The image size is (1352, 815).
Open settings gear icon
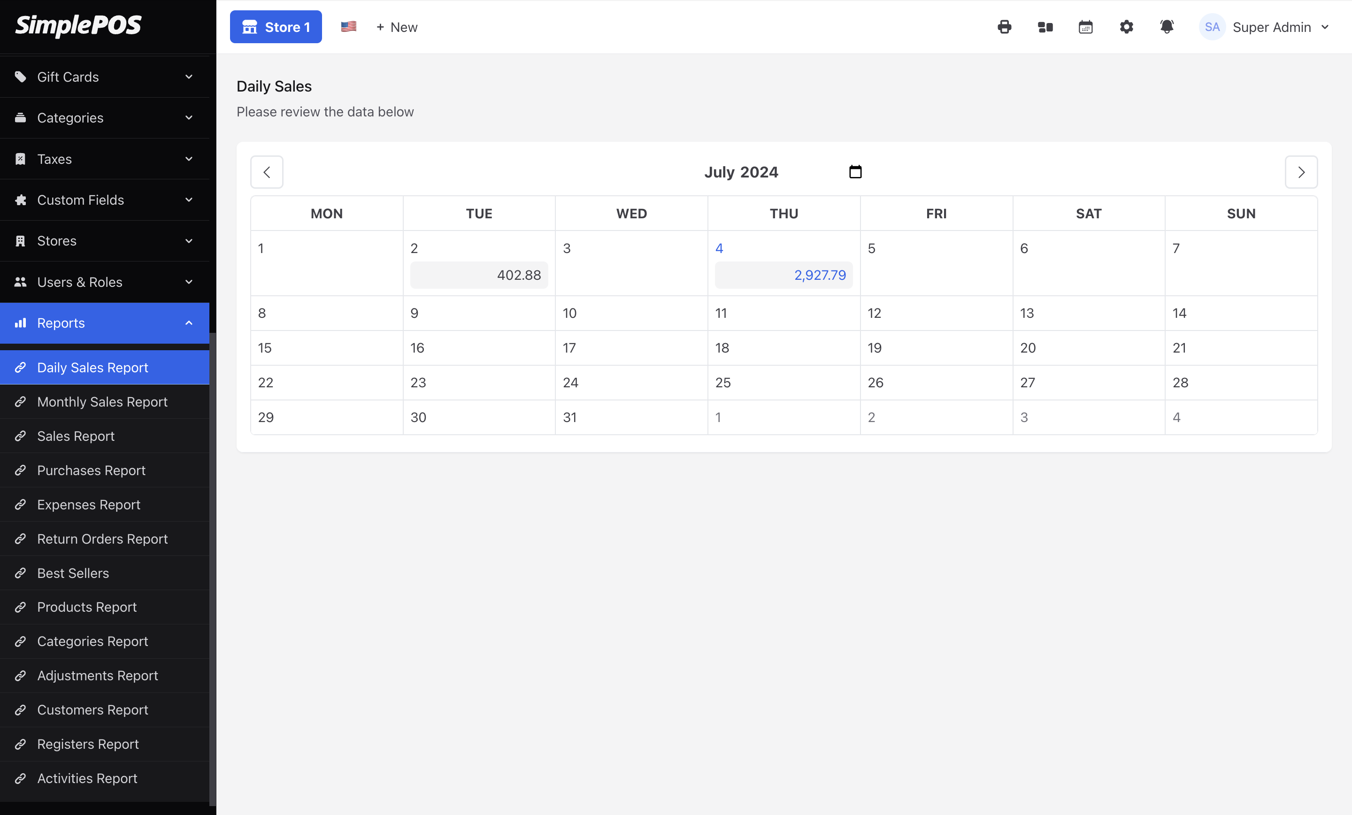point(1126,27)
